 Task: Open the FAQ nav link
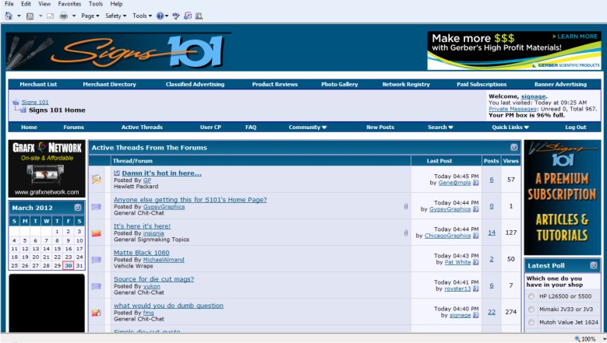pos(251,127)
